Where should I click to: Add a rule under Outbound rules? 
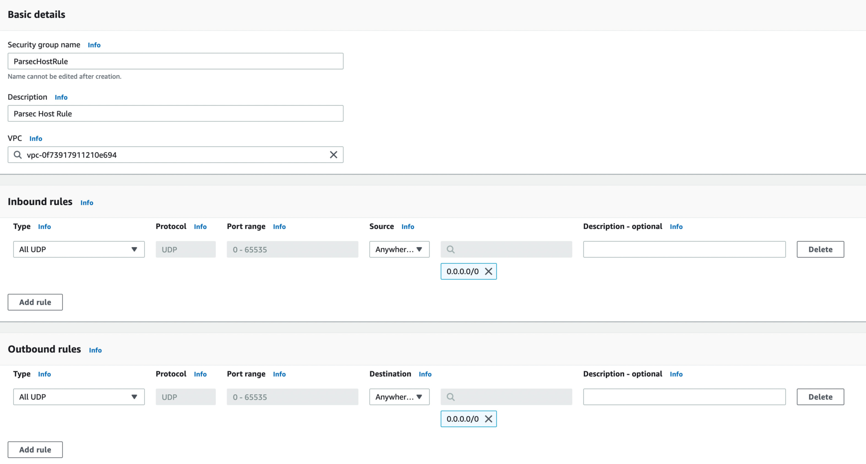[35, 450]
